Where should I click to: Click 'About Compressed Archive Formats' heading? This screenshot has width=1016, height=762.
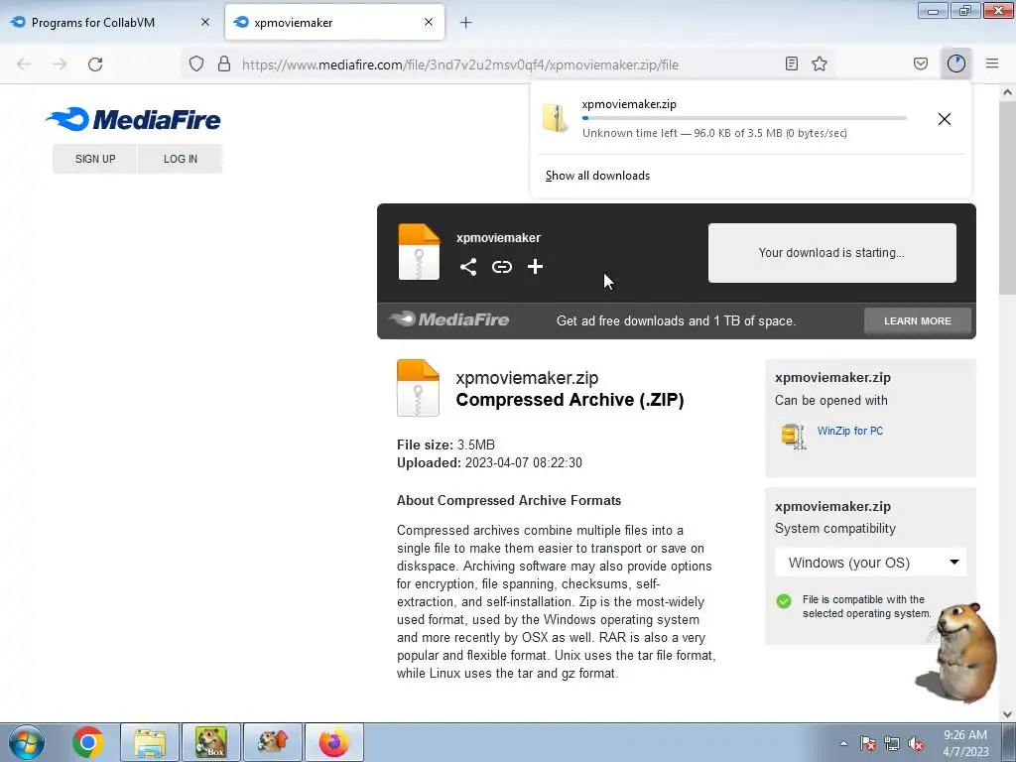[x=509, y=500]
